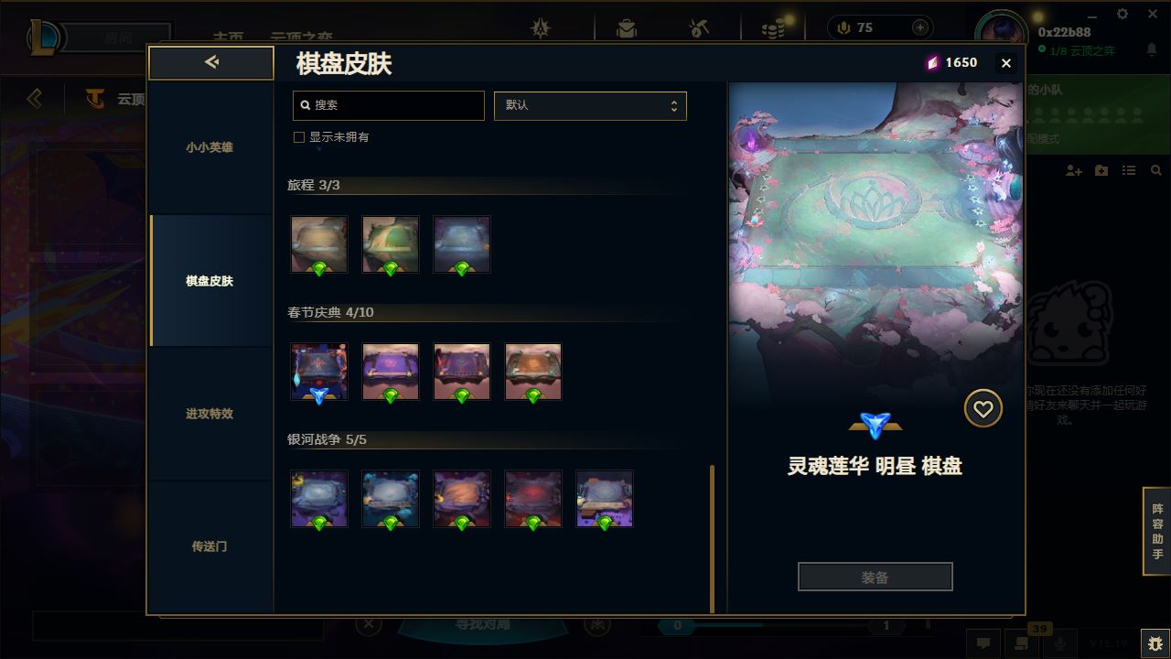Click the purple currency icon showing 1650

[x=932, y=62]
